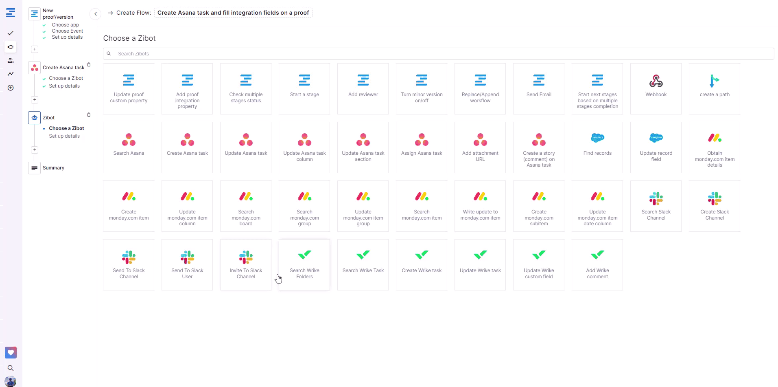Screen dimensions: 778x387
Task: Go to Choose app substep
Action: [x=65, y=25]
